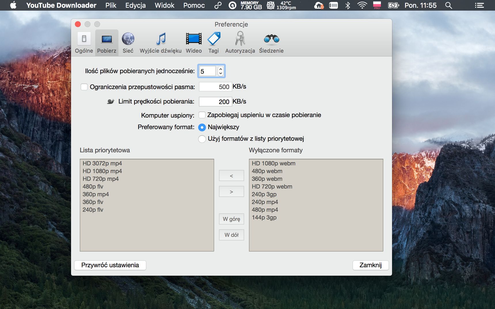
Task: Click the Bluetooth menu bar icon
Action: tap(348, 5)
